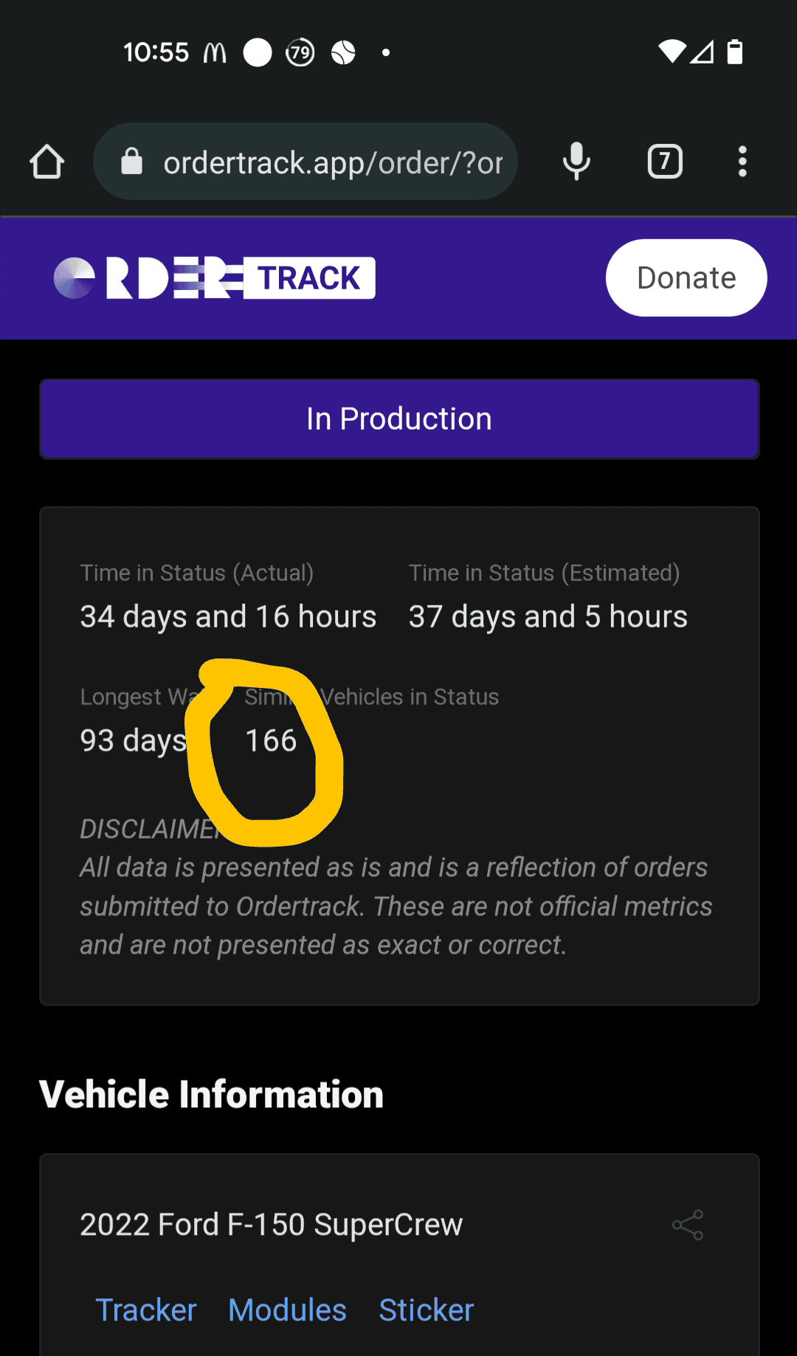Open the tab switcher showing 7 tabs
This screenshot has width=797, height=1356.
[x=665, y=162]
